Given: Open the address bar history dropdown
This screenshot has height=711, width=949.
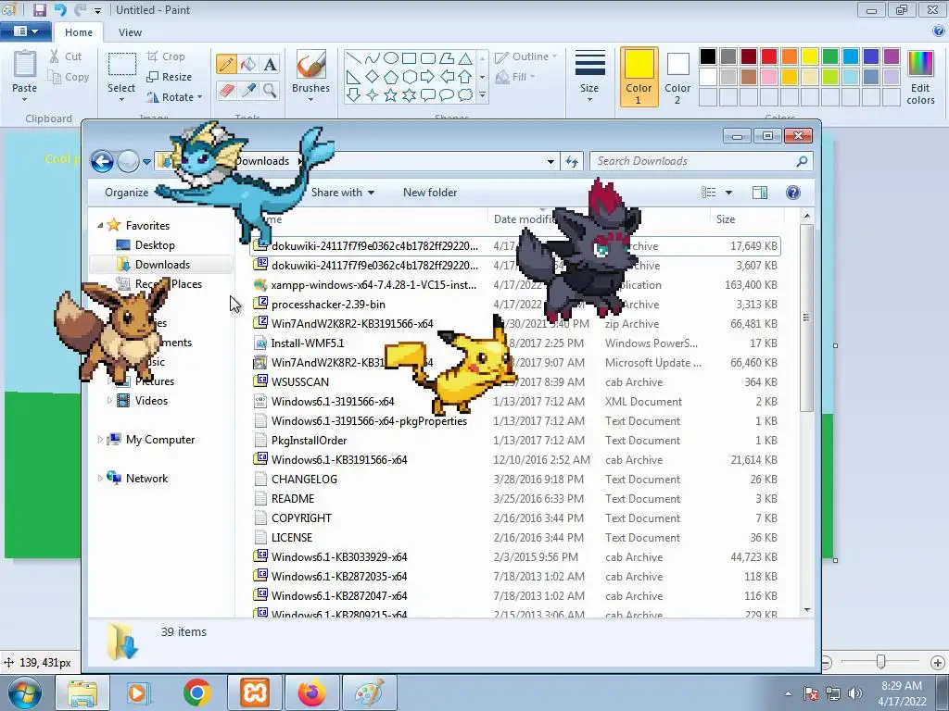Looking at the screenshot, I should [x=550, y=161].
